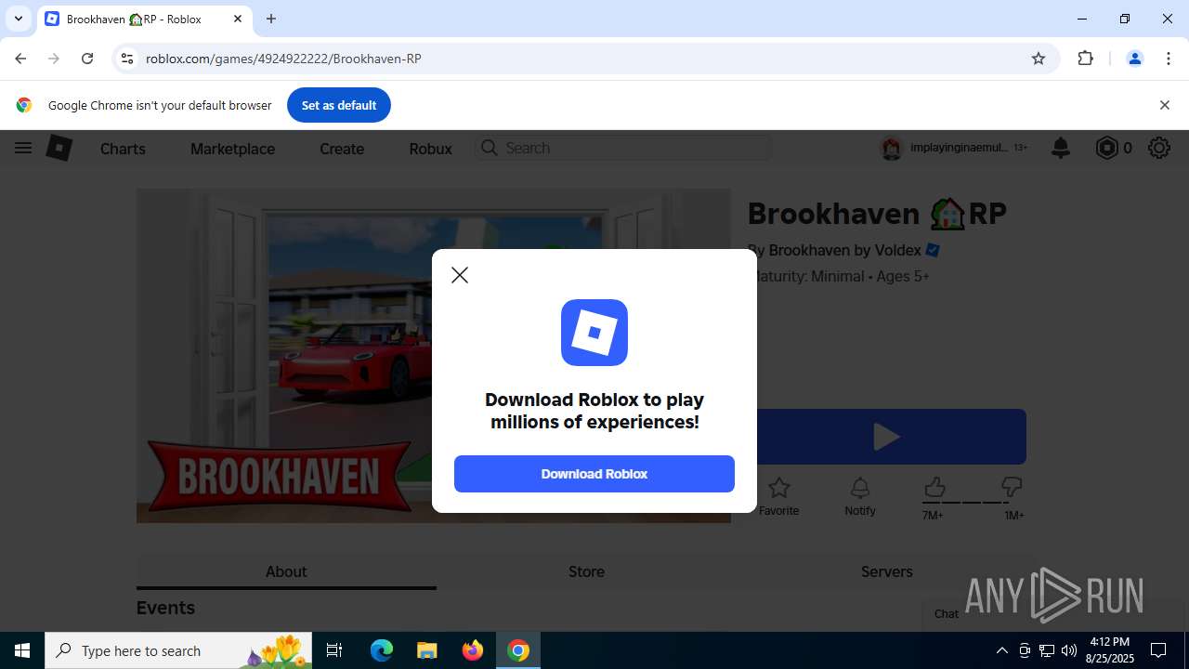View site information icon in address bar
The image size is (1189, 669).
click(127, 59)
